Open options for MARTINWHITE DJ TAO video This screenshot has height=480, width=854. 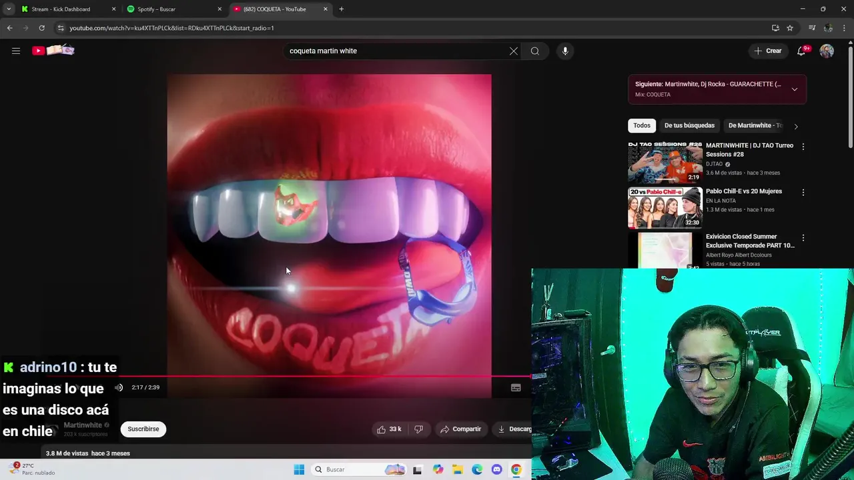point(803,146)
